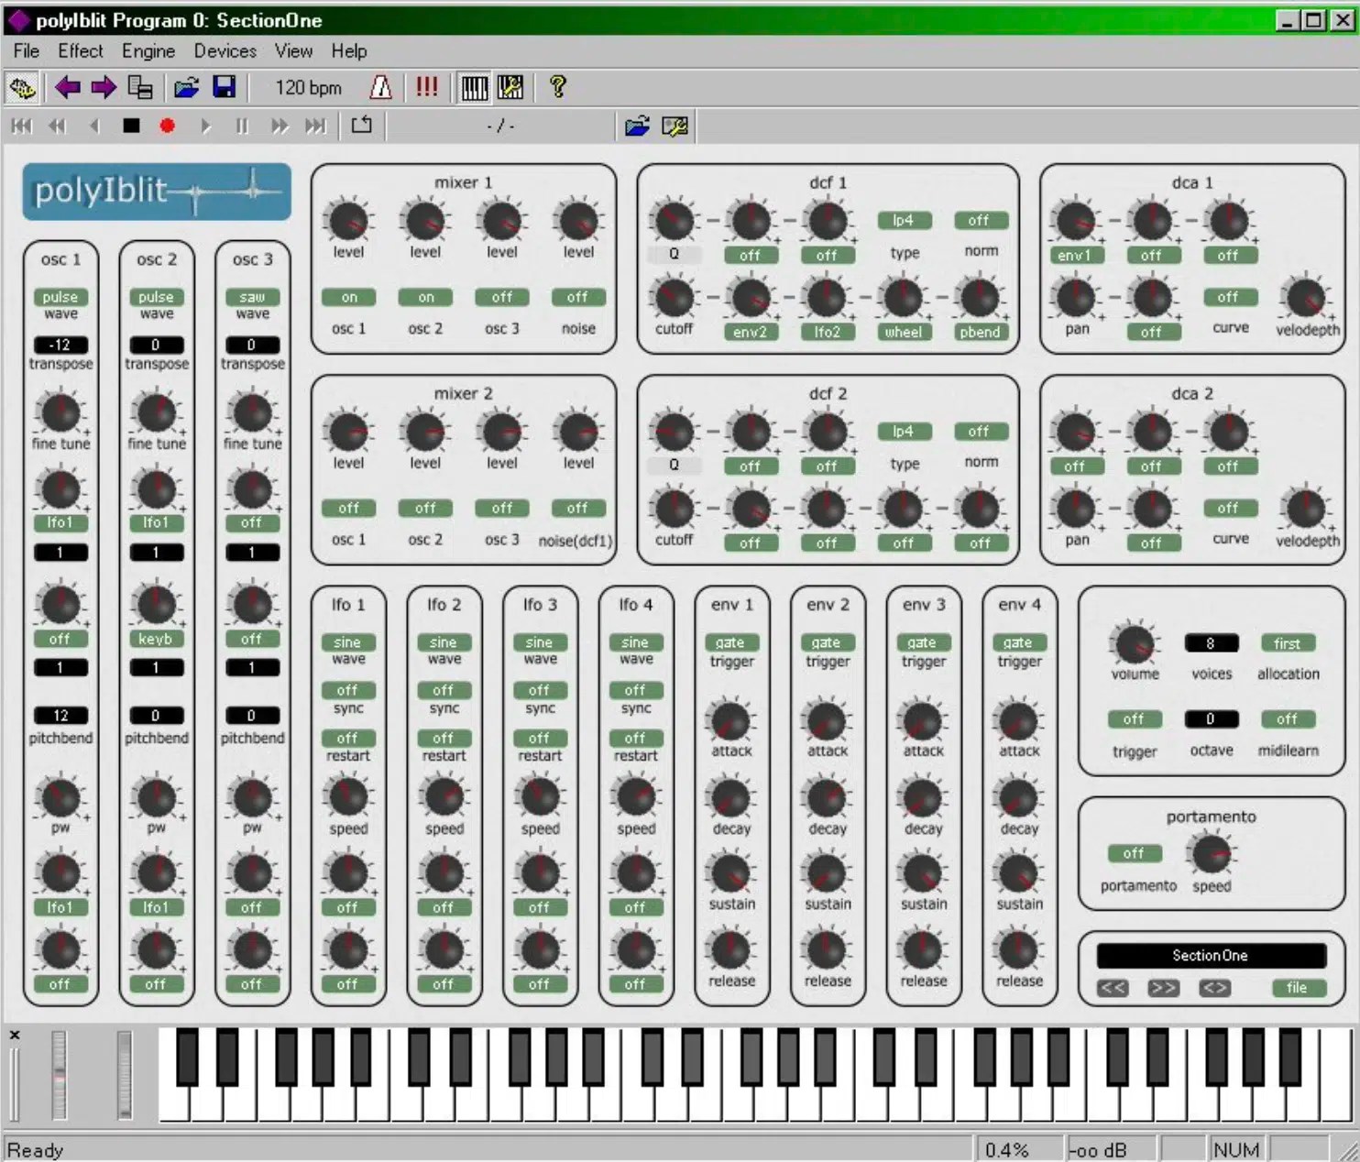Open the Devices menu
1360x1162 pixels.
coord(225,51)
